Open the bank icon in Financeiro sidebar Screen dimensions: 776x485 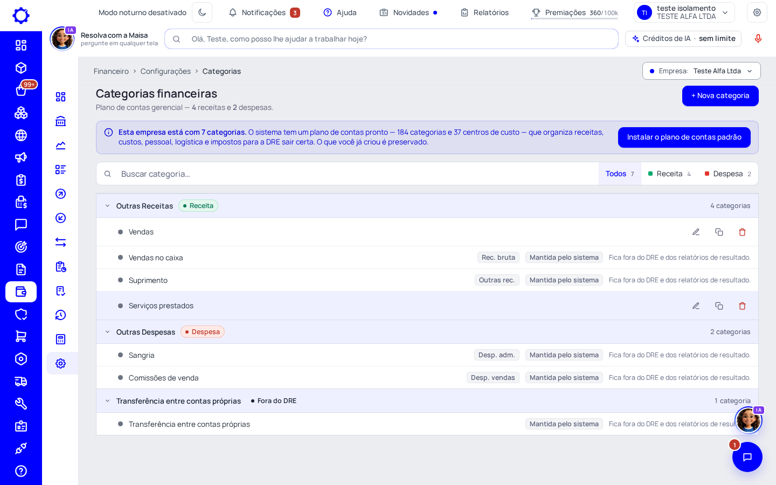point(61,121)
